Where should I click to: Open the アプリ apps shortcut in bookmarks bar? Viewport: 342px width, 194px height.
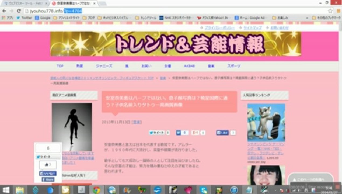click(x=8, y=18)
